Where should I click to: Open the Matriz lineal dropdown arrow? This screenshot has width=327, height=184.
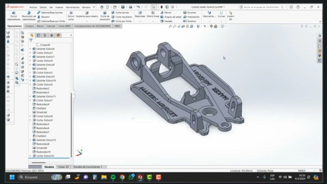point(153,21)
